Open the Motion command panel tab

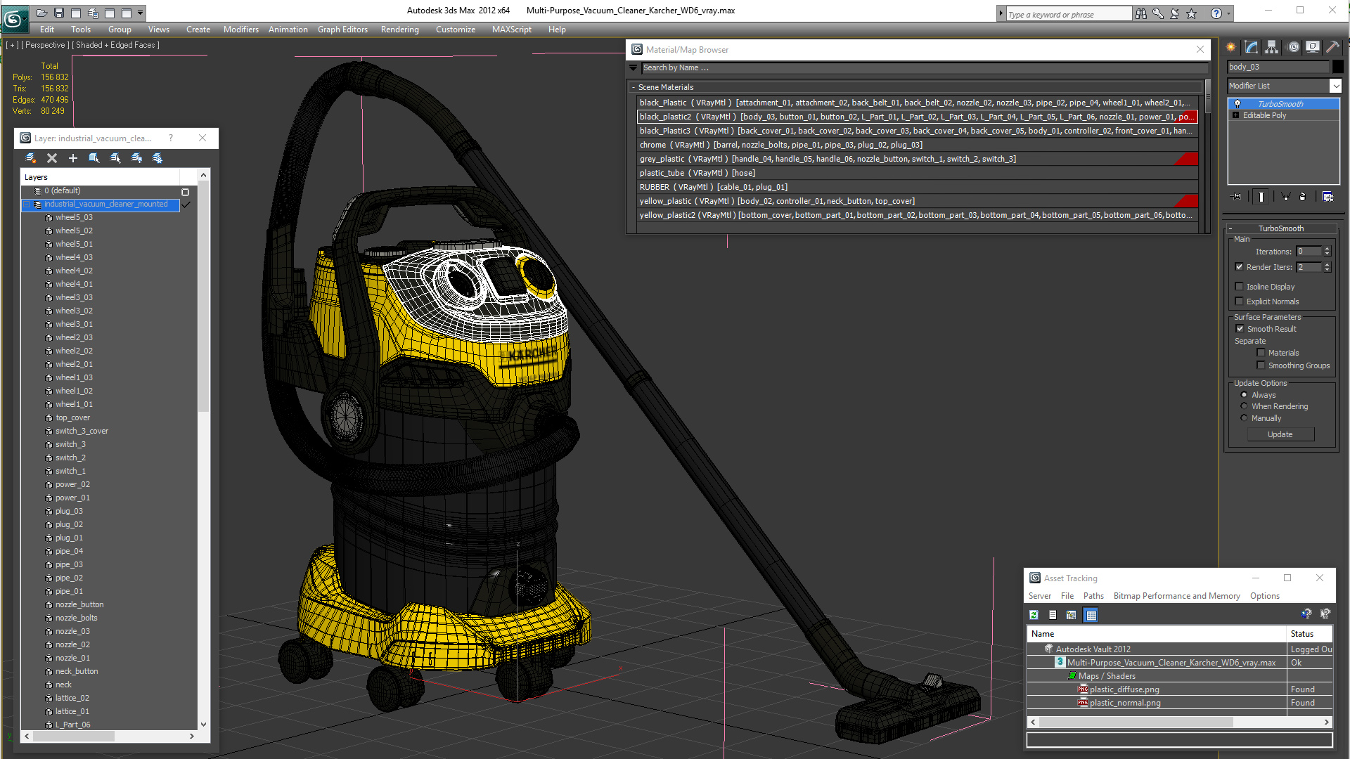(x=1293, y=47)
